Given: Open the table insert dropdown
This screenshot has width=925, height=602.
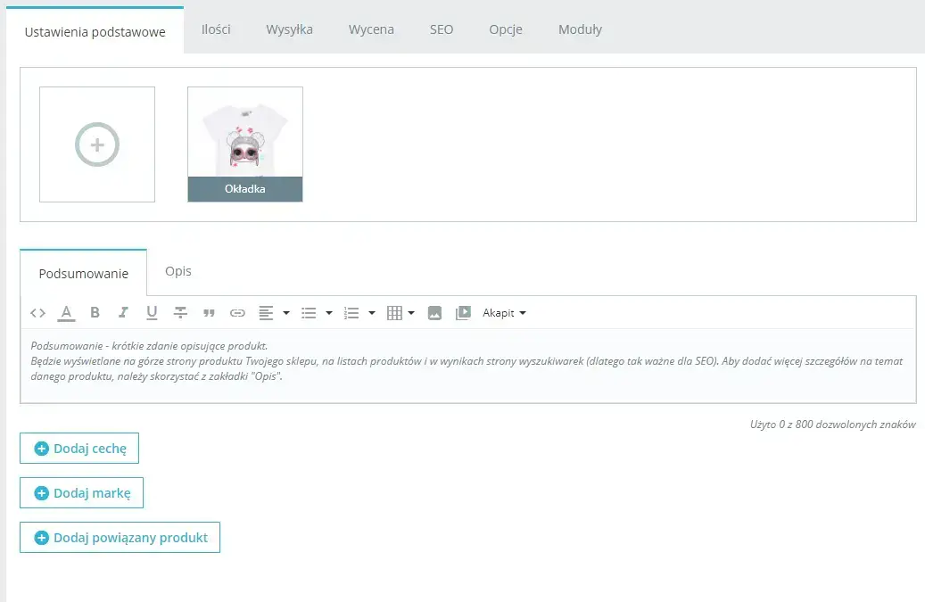Looking at the screenshot, I should point(411,313).
